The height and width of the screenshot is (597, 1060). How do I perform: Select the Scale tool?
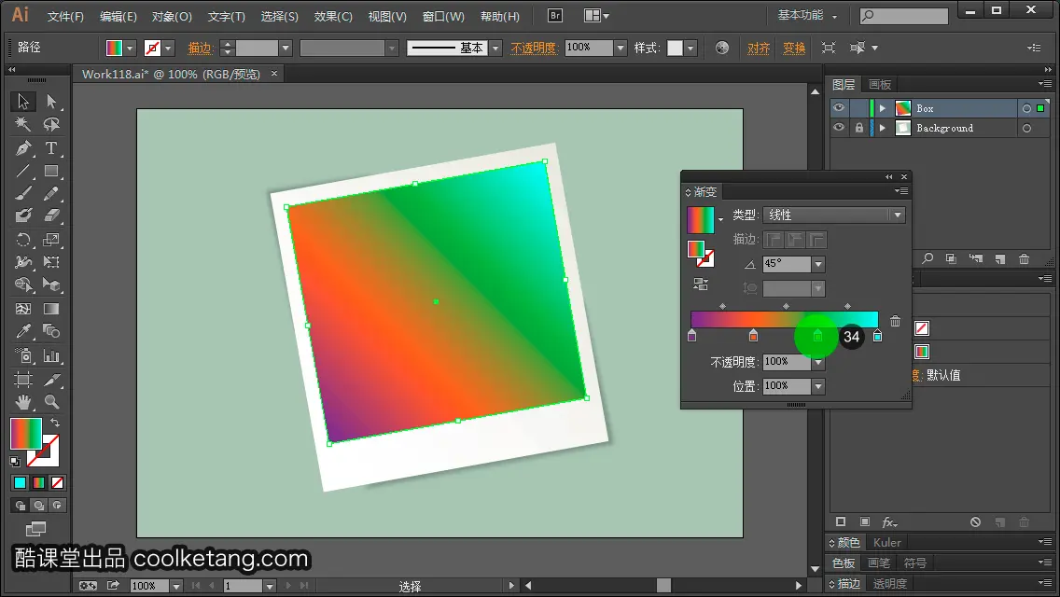click(51, 240)
